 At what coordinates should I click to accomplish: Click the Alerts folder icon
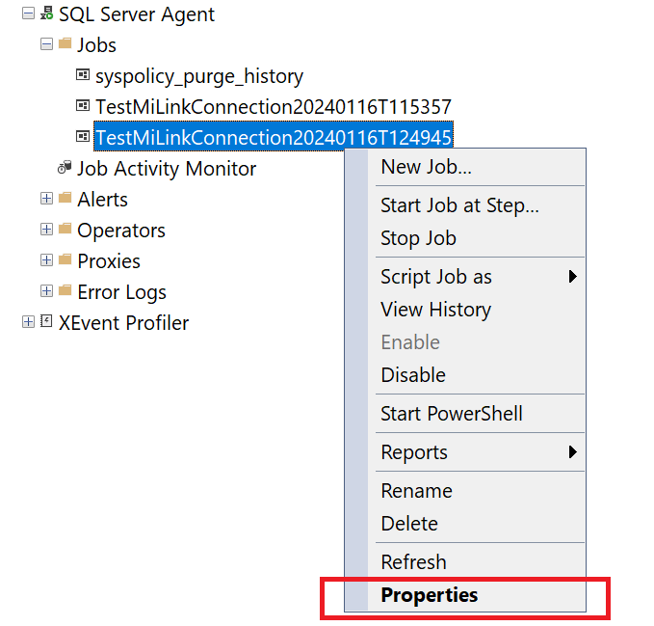tap(65, 198)
